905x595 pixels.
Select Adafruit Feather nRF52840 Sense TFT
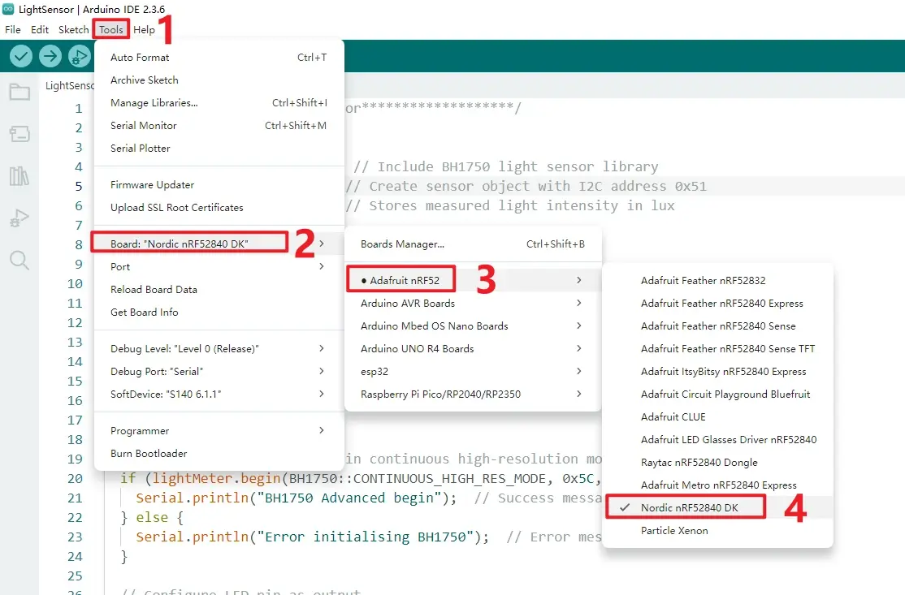tap(717, 349)
